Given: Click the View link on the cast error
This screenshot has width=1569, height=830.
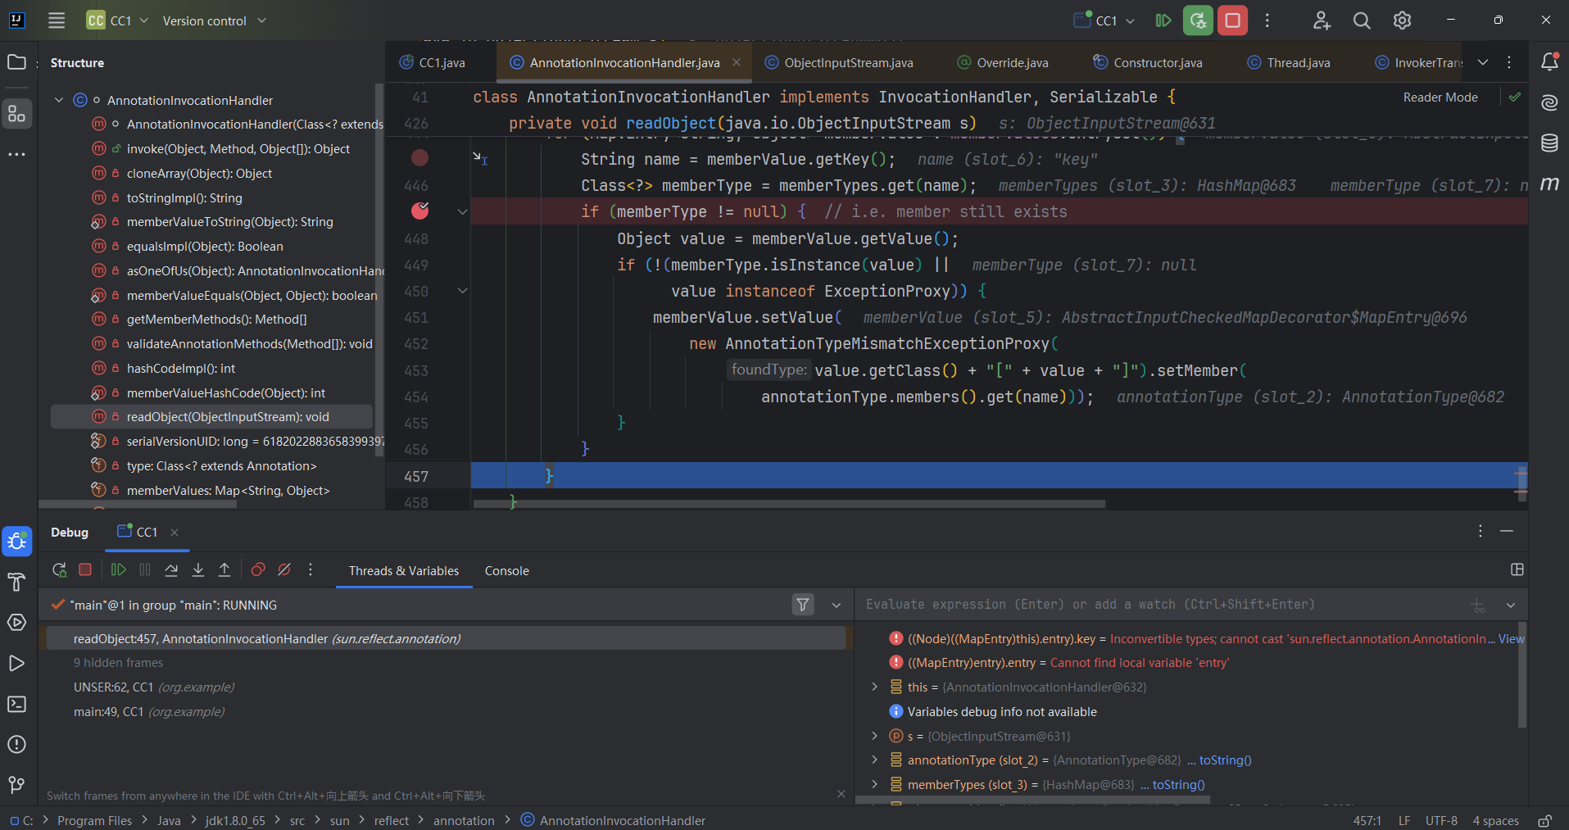Looking at the screenshot, I should [x=1512, y=639].
